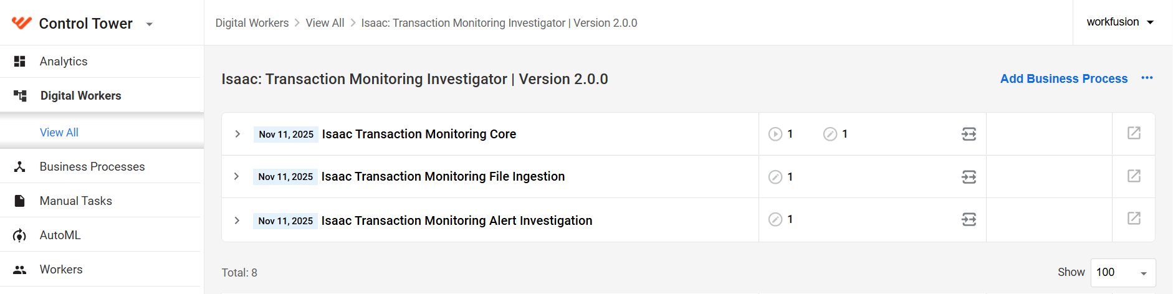
Task: Open File Ingestion process external link icon
Action: 1134,176
